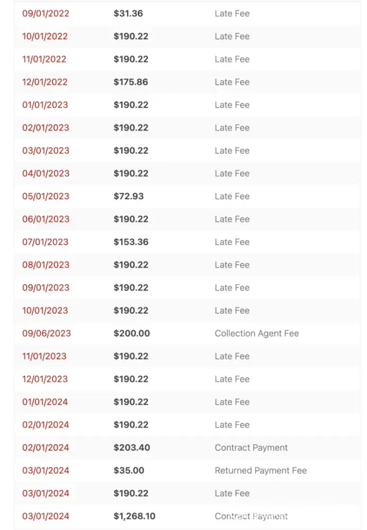Open the 11/01/2023 date link
Screen dimensions: 367x530
pyautogui.click(x=44, y=356)
